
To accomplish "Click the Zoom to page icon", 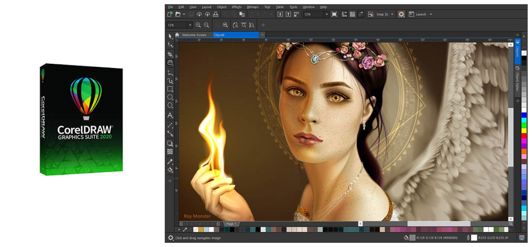I will [236, 25].
